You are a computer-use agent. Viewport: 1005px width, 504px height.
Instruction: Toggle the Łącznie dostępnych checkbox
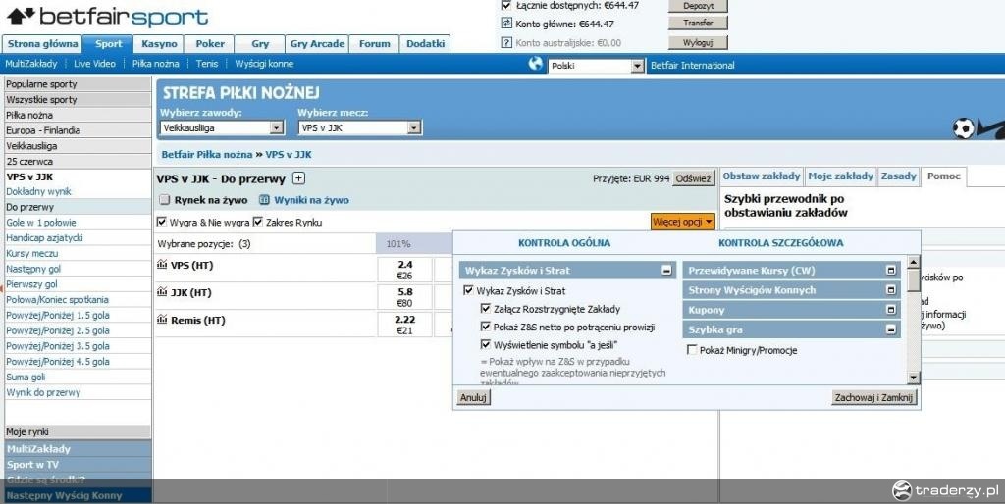(506, 5)
